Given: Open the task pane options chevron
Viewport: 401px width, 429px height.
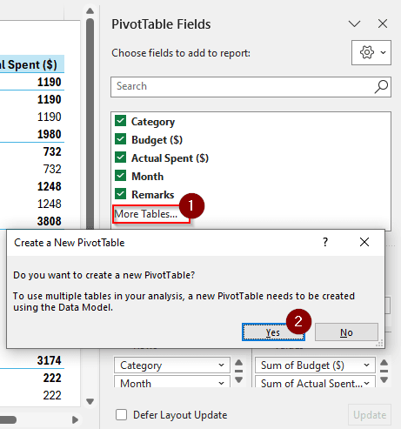Looking at the screenshot, I should [354, 23].
